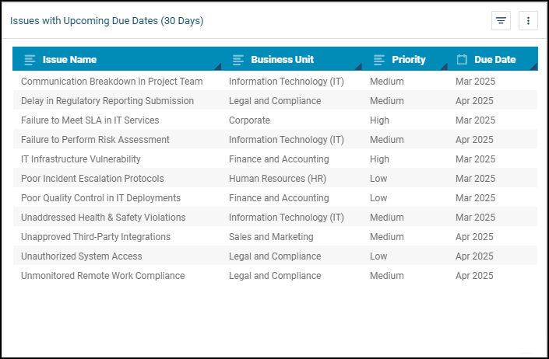Open Delay in Regulatory Reporting Submission issue

[107, 101]
